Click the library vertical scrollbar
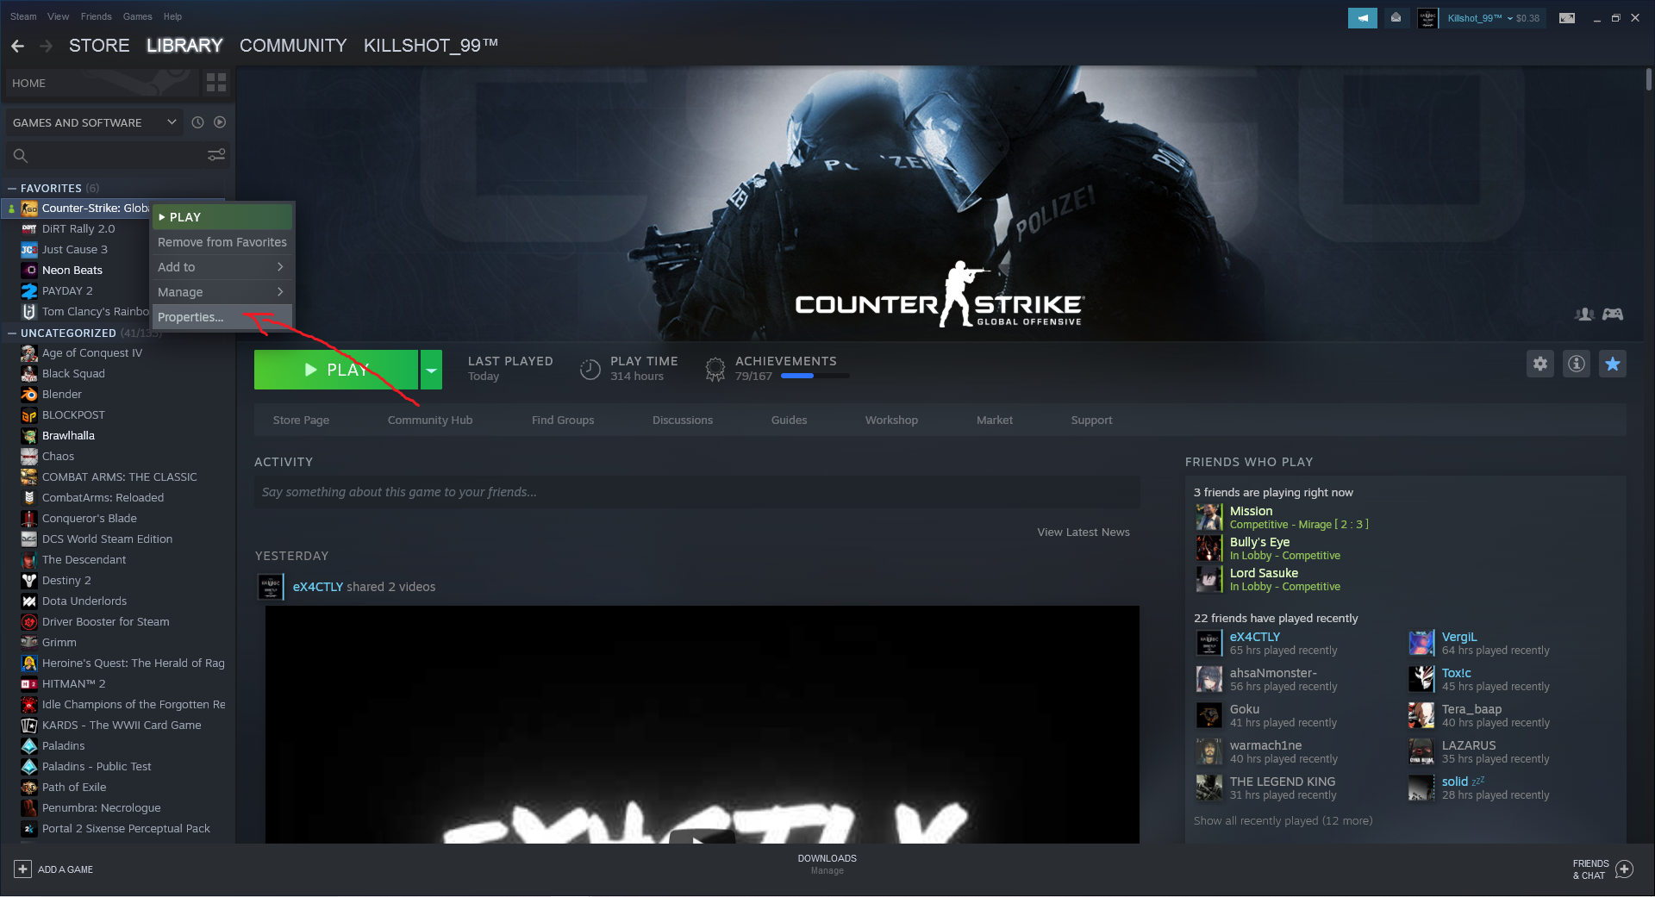Screen dimensions: 1655x897 [1648, 79]
